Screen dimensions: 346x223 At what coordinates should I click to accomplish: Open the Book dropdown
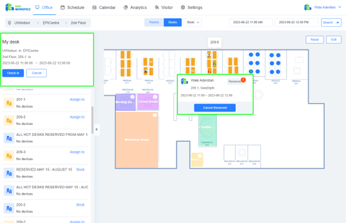pyautogui.click(x=192, y=22)
